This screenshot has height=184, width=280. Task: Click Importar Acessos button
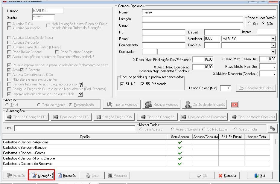pos(122,105)
